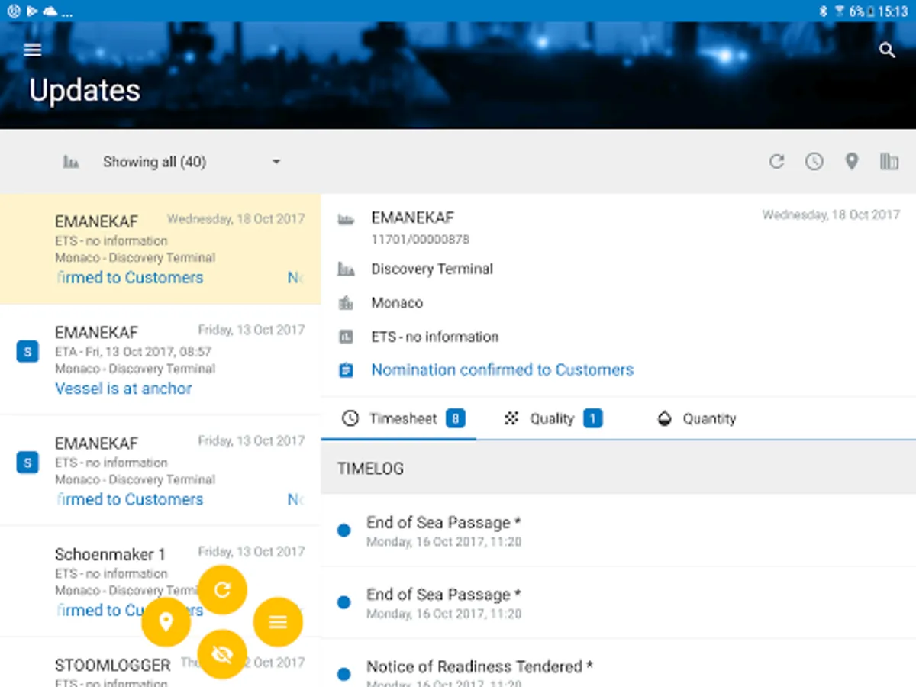
Task: Select the highlighted EMANEKAF Wednesday 18 Oct update
Action: tap(160, 249)
